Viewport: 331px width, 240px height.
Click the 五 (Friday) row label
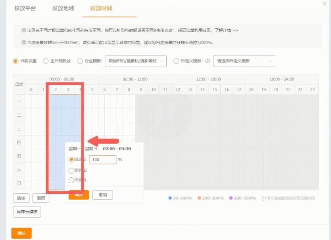(19, 156)
